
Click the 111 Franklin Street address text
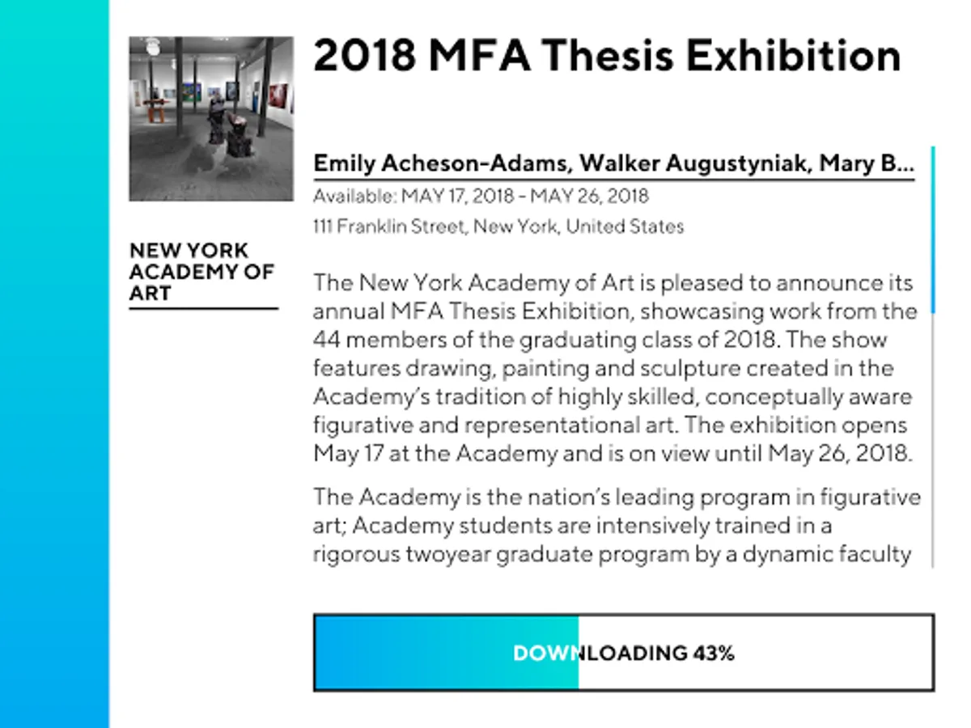[498, 226]
